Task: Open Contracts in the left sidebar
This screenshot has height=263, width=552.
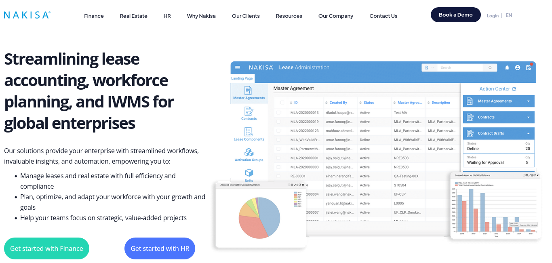Action: click(x=249, y=114)
